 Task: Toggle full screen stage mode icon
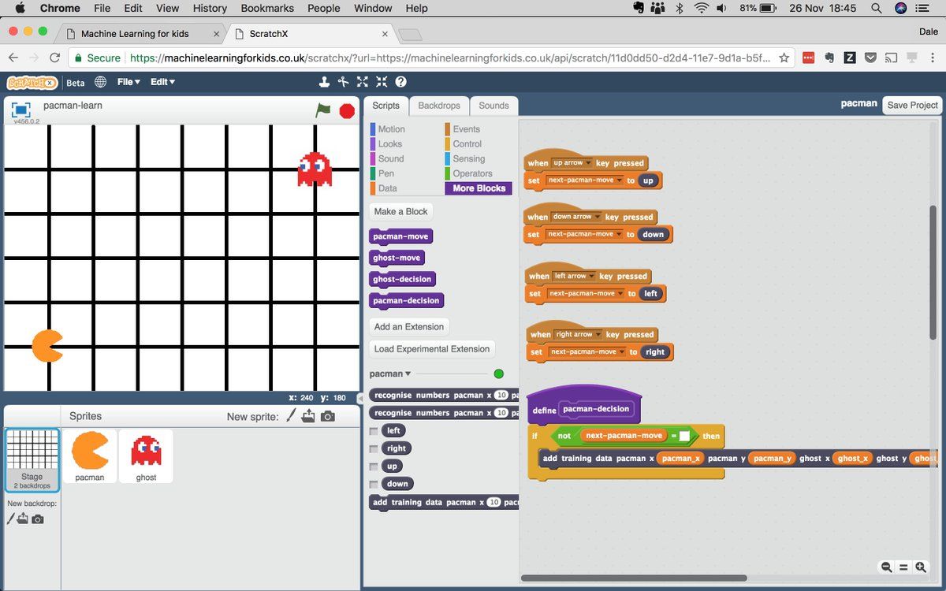[x=20, y=110]
